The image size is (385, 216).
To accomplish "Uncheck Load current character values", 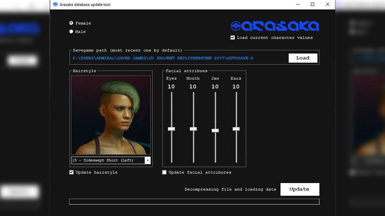I will 233,37.
